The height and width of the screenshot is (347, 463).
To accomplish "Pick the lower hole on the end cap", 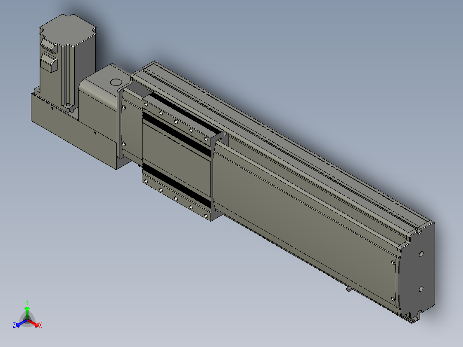I will tap(421, 289).
